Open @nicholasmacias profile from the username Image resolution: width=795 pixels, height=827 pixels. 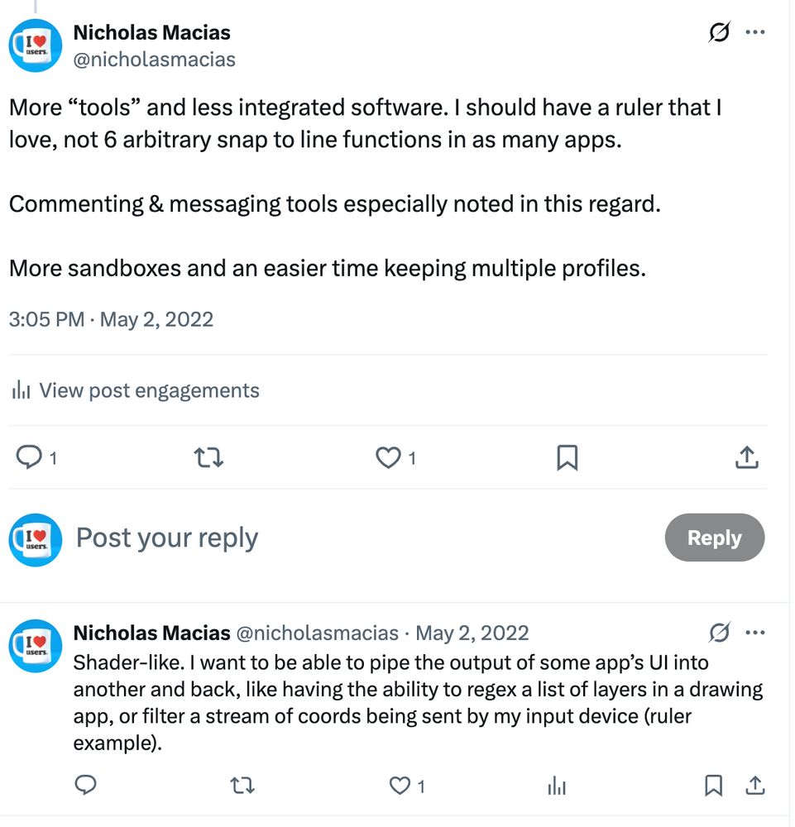[154, 59]
